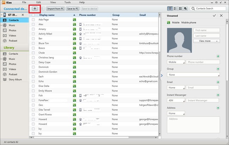Sort by Display name column header
The width and height of the screenshot is (229, 145).
pyautogui.click(x=47, y=15)
